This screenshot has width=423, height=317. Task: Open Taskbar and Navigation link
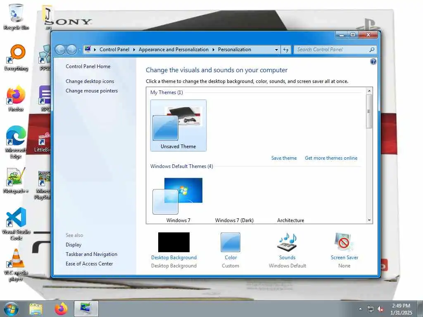[91, 254]
